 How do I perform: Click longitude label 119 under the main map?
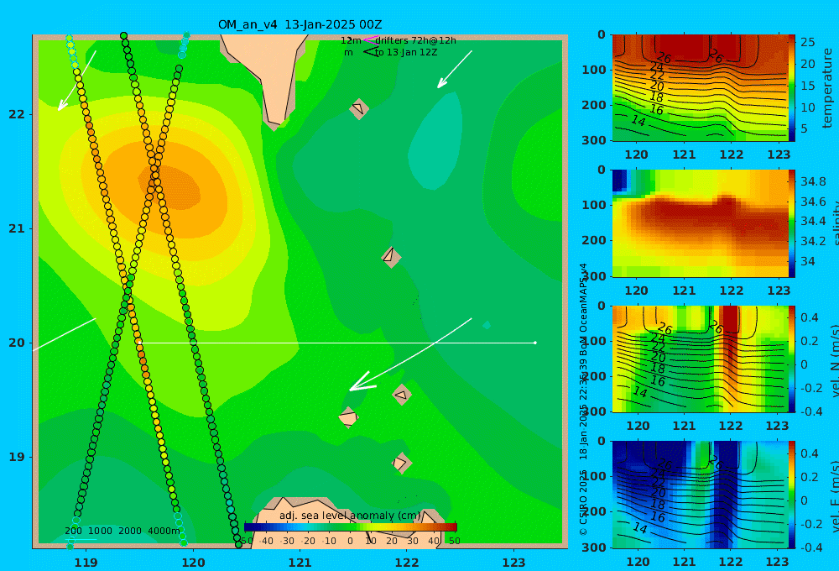tap(86, 563)
